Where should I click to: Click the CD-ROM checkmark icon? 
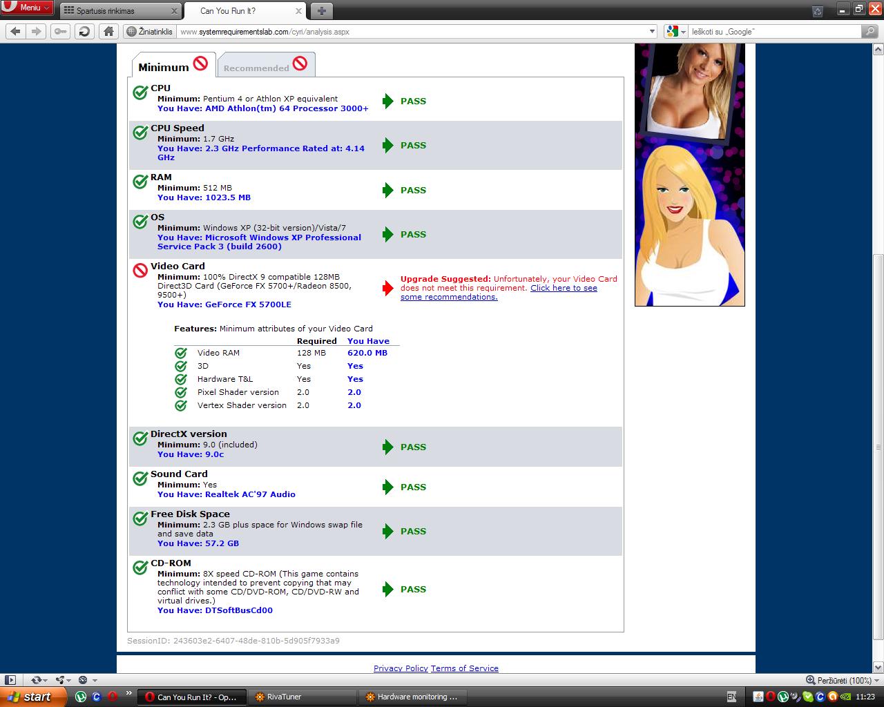point(140,567)
